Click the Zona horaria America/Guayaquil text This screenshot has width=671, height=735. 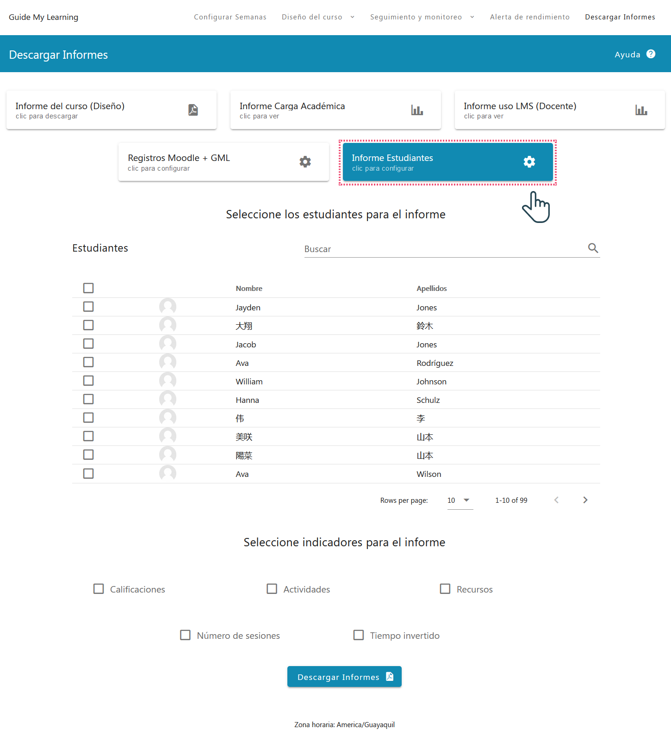point(344,725)
